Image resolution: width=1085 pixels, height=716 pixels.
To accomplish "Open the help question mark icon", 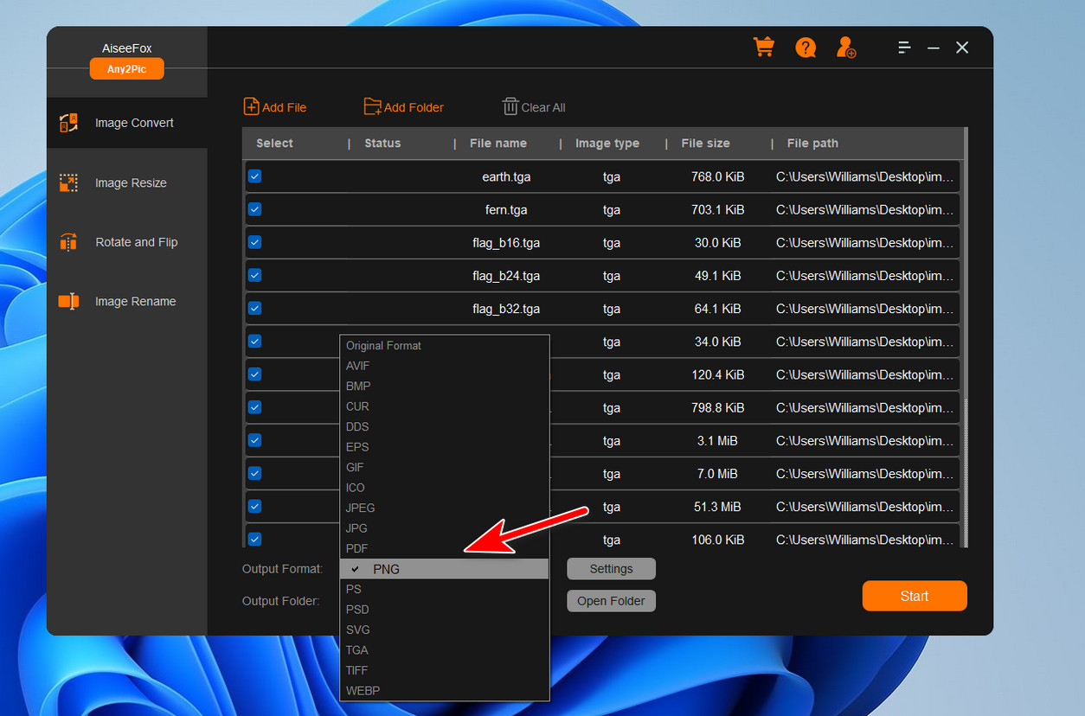I will (x=806, y=47).
